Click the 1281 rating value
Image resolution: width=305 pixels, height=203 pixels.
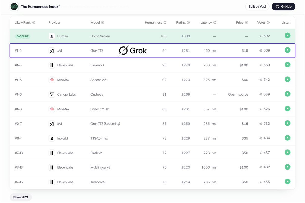point(186,50)
